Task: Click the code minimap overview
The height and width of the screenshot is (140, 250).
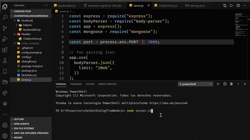Action: [241, 24]
